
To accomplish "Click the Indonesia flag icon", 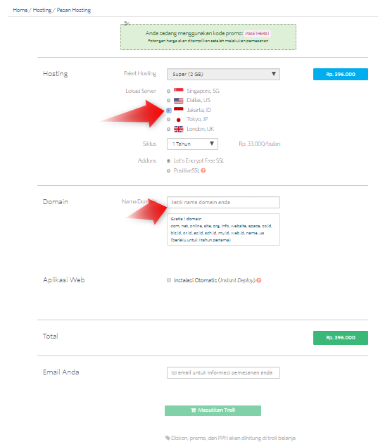I will [x=179, y=110].
